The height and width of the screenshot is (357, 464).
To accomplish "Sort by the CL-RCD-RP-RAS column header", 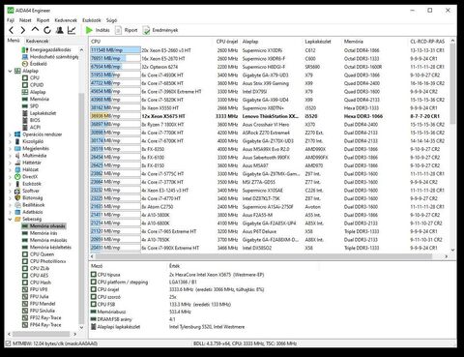I will point(427,42).
